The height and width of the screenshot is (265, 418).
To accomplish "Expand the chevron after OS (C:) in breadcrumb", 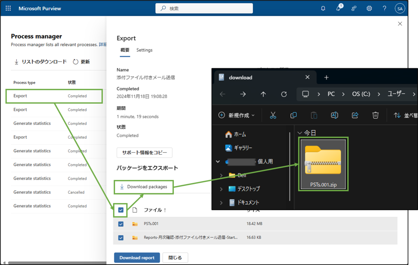I will 379,94.
